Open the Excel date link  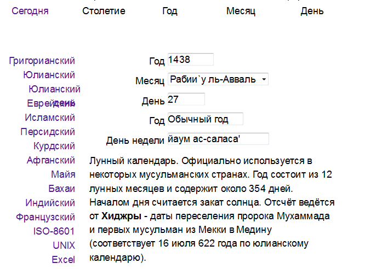63,260
